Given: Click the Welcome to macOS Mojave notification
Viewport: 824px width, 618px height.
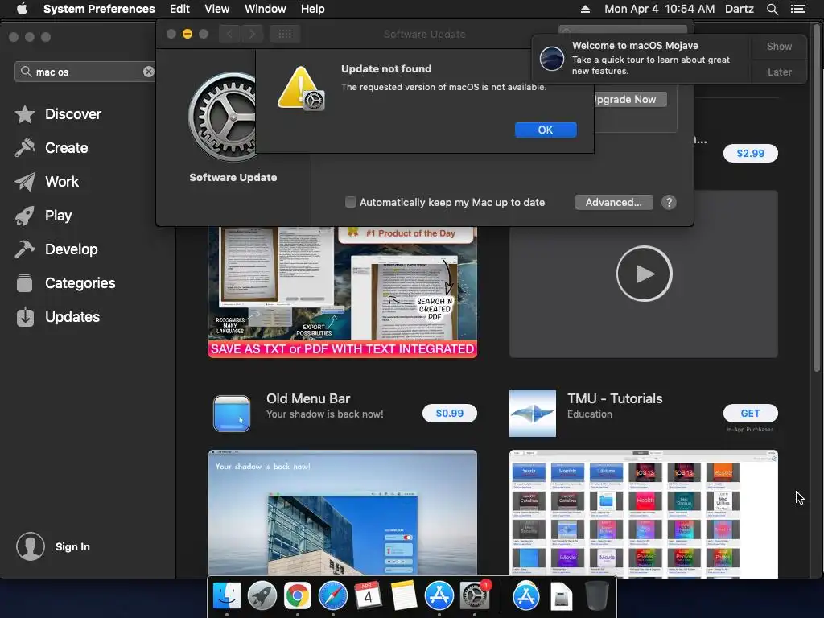Looking at the screenshot, I should (641, 58).
